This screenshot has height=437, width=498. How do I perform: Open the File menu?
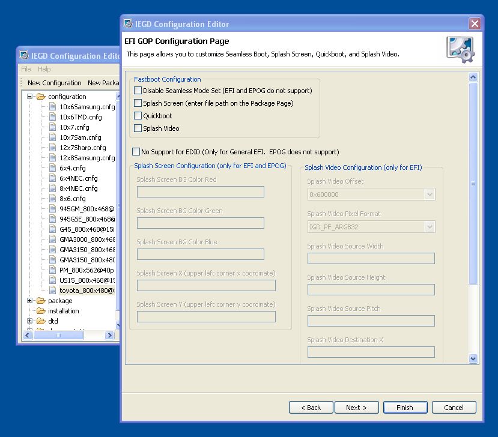[26, 69]
